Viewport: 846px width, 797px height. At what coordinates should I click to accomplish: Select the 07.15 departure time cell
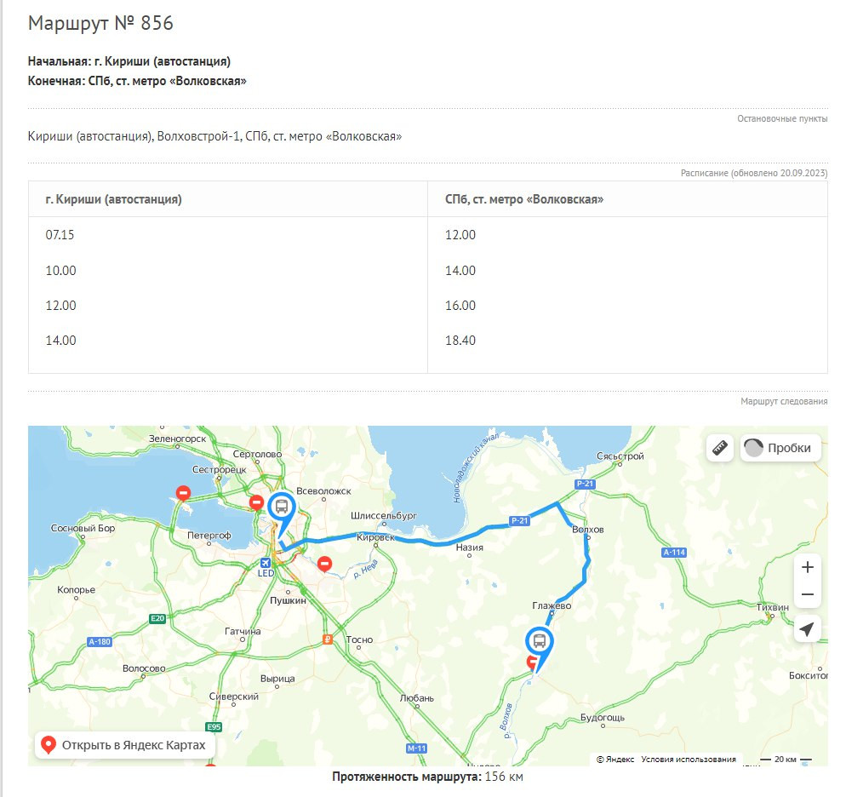(60, 235)
